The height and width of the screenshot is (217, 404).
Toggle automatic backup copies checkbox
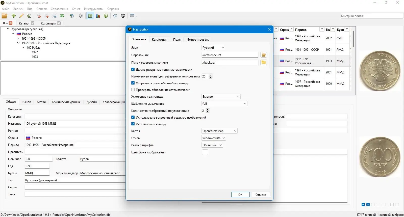coord(133,69)
